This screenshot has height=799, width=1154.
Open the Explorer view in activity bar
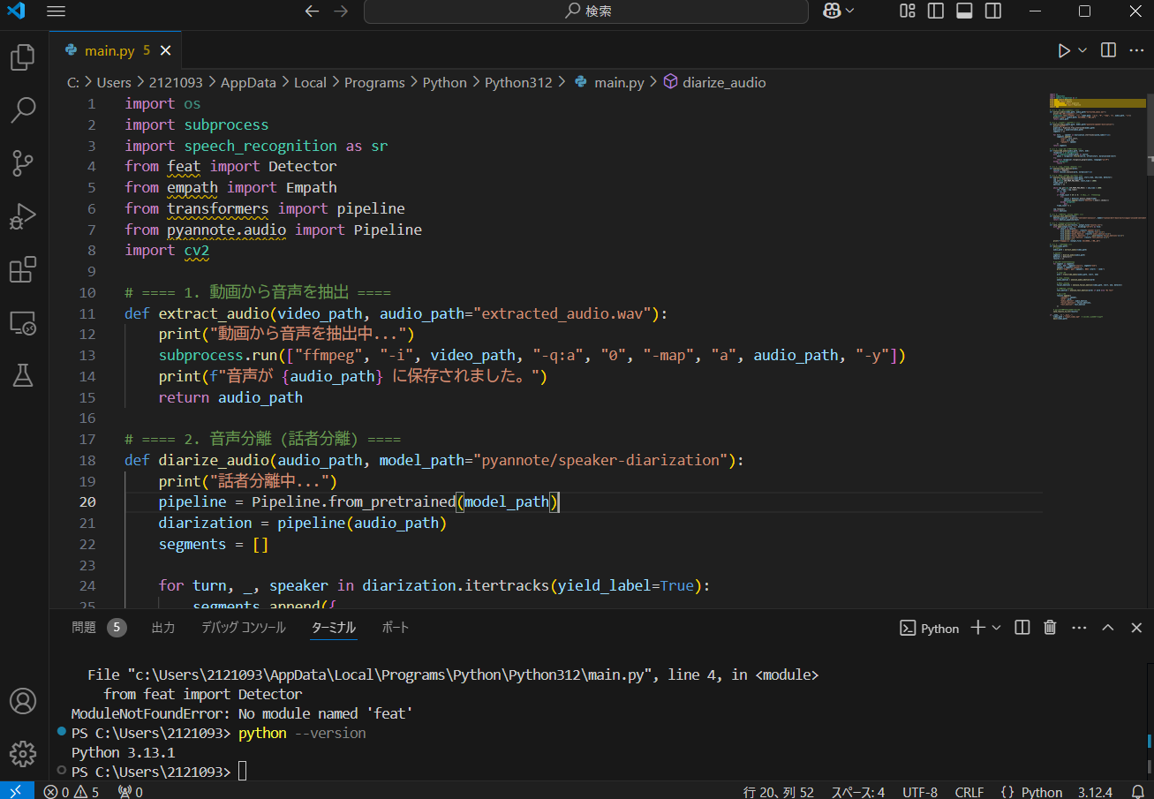(22, 58)
